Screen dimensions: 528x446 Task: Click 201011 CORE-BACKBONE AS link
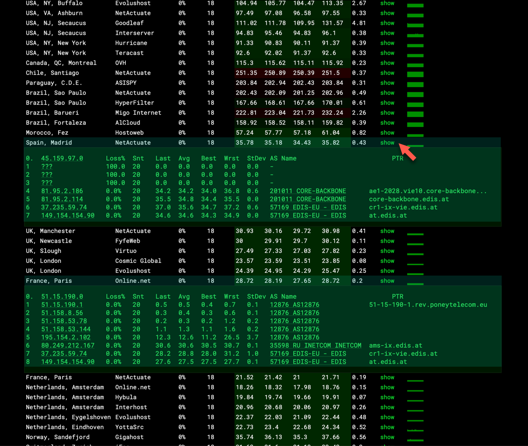point(307,191)
